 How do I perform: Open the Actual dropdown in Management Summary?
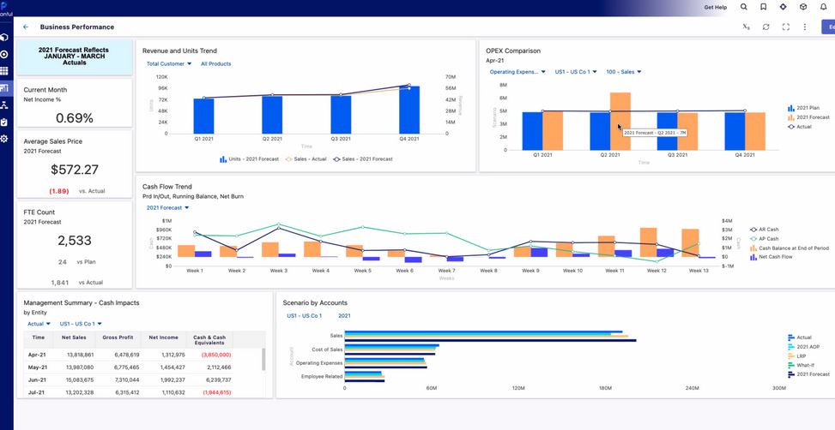coord(39,324)
